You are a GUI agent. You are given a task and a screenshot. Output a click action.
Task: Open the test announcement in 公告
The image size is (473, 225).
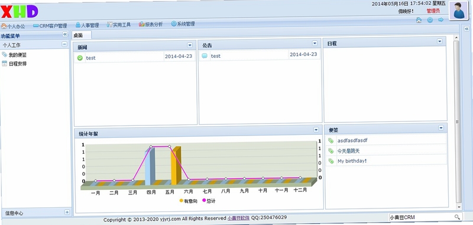click(216, 56)
